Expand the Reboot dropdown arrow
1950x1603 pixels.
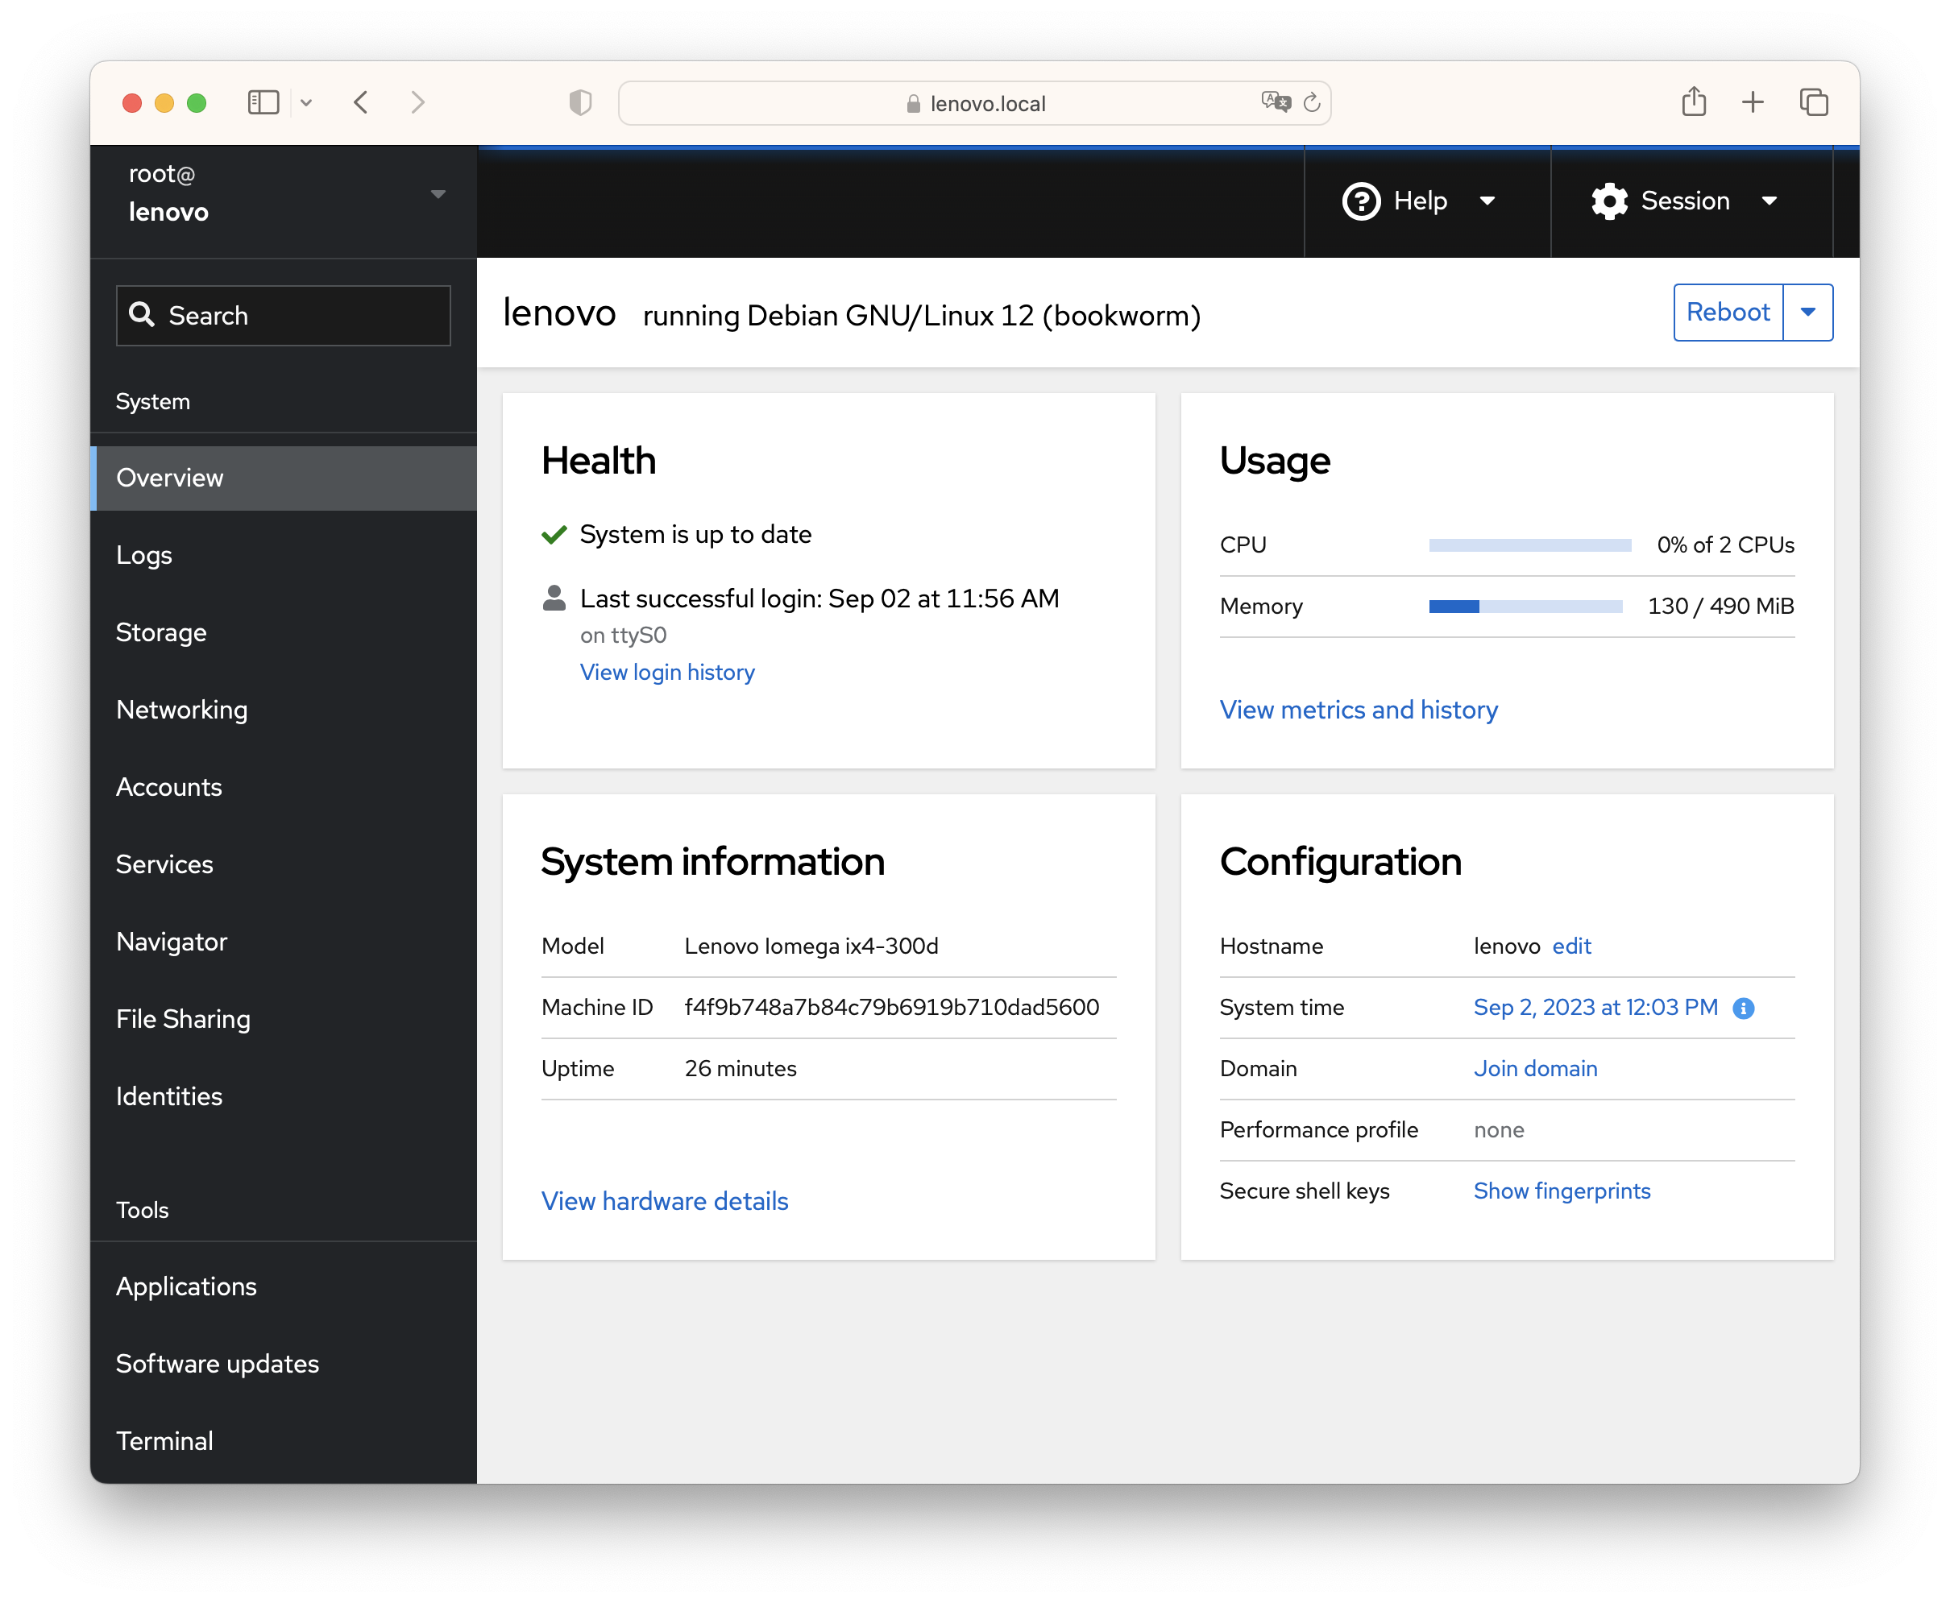click(1807, 312)
